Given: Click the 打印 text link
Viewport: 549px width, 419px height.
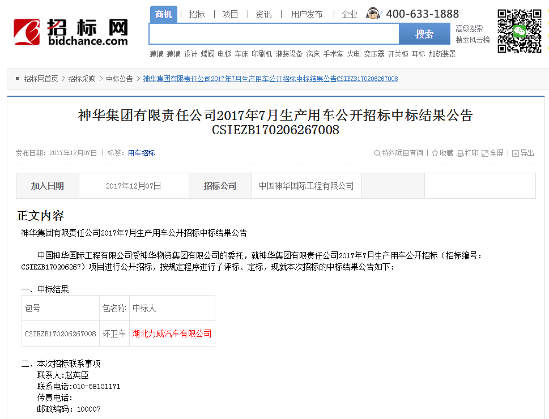Looking at the screenshot, I should click(x=471, y=153).
